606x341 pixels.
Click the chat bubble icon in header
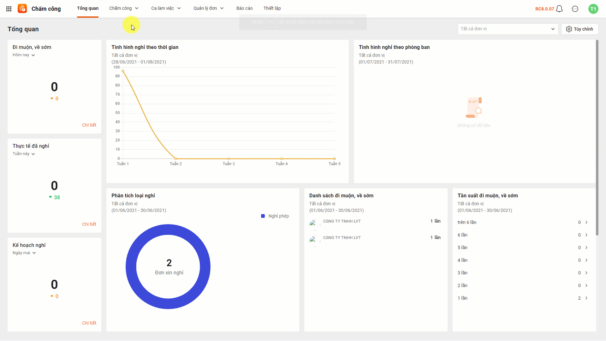click(x=575, y=9)
